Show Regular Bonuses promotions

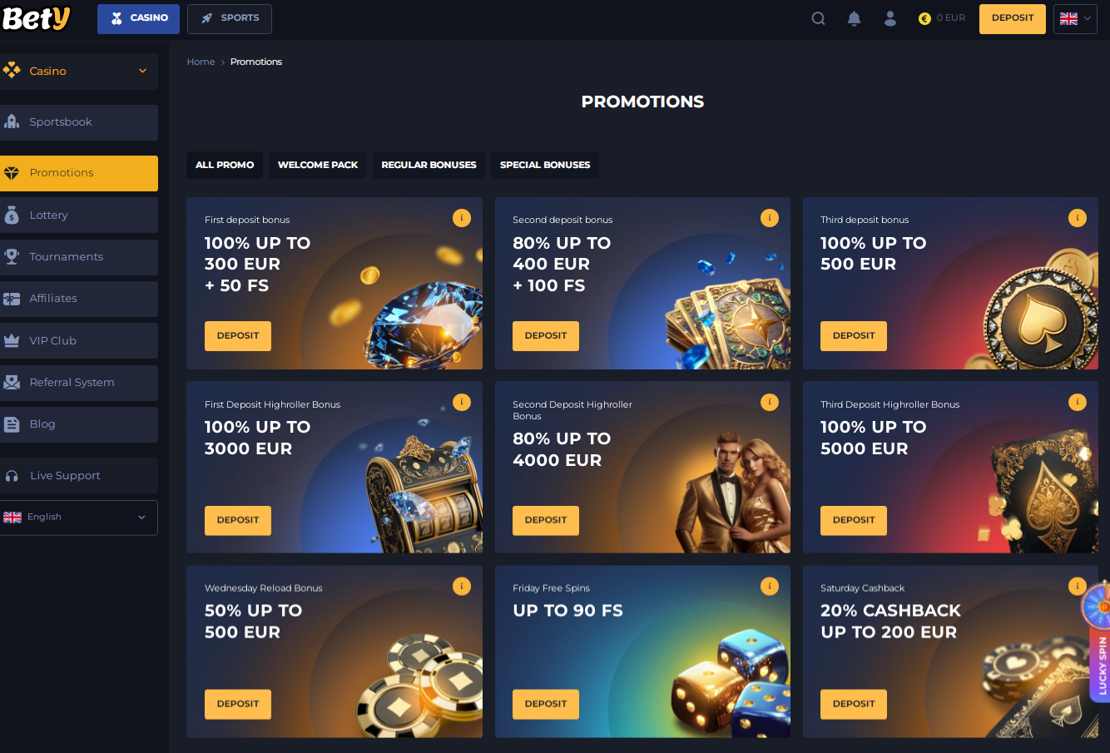pyautogui.click(x=429, y=165)
